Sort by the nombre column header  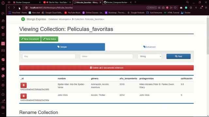[x=62, y=79]
